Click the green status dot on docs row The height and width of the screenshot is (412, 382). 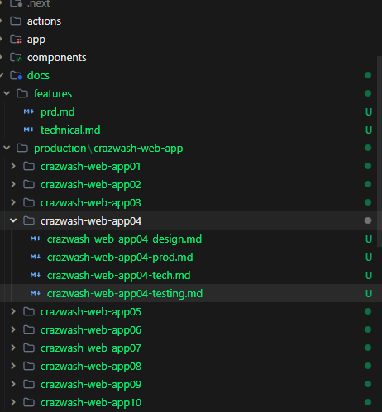pos(368,75)
